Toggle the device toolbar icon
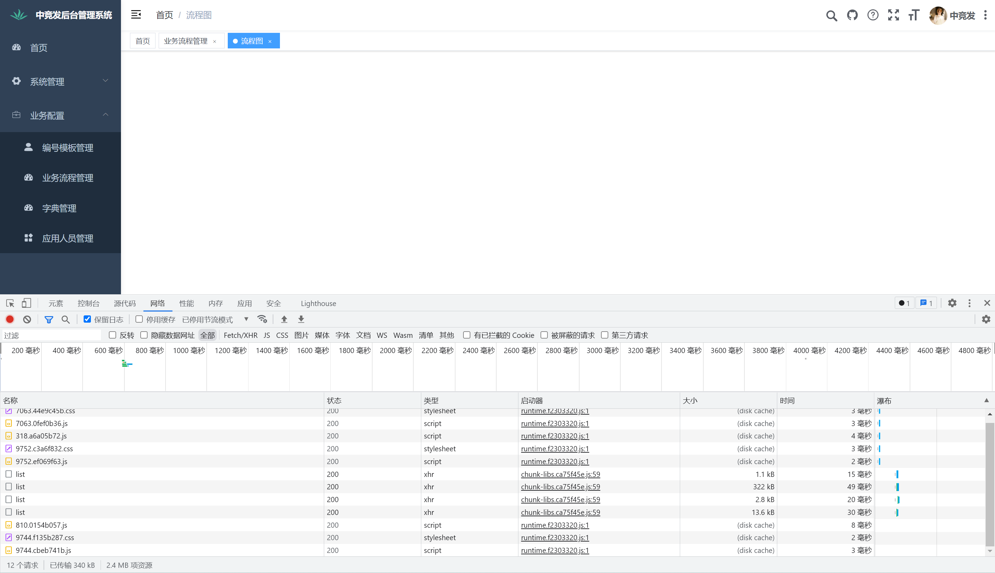The width and height of the screenshot is (995, 573). click(x=26, y=303)
